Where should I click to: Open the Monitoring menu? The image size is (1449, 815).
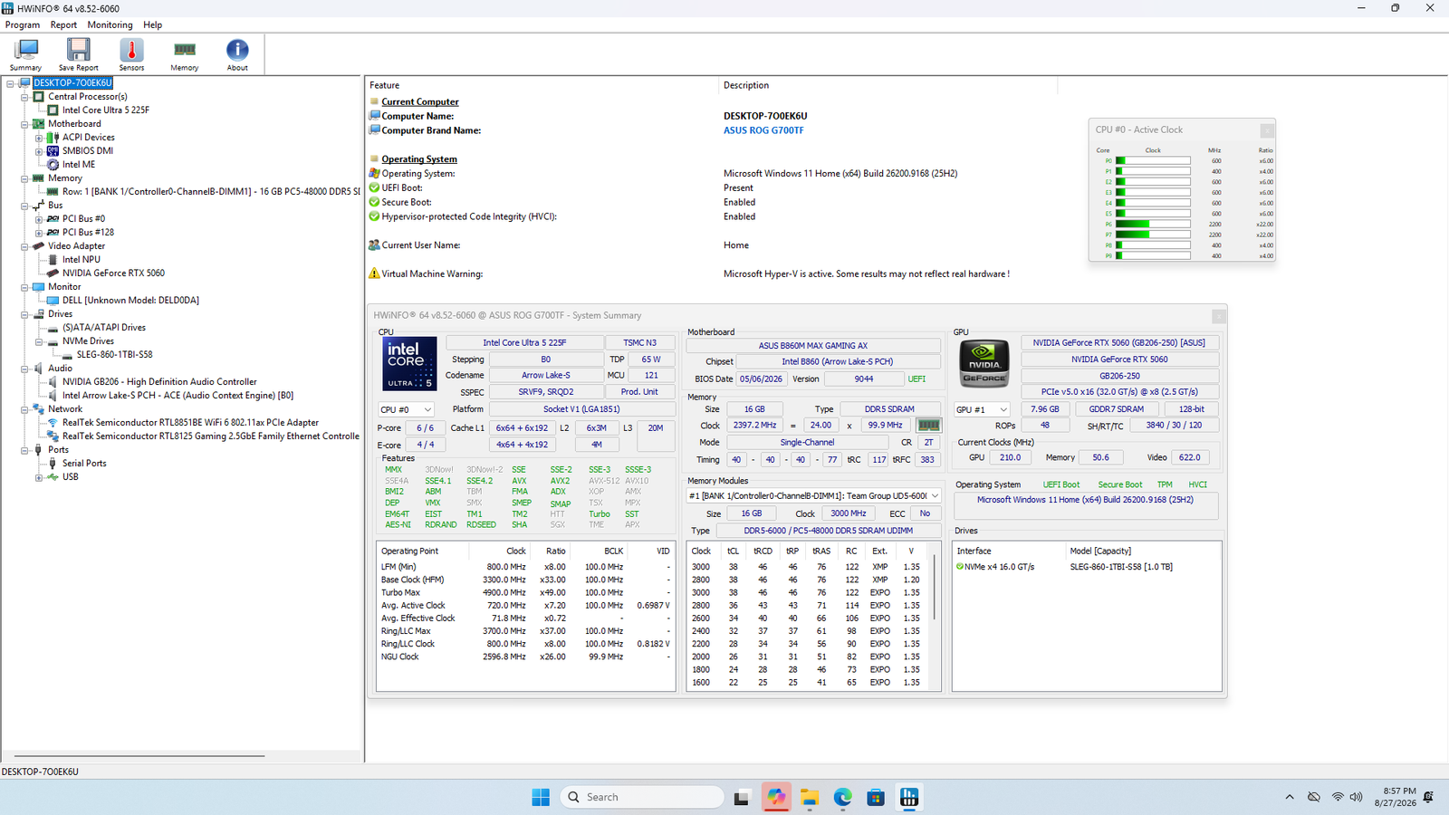click(x=110, y=25)
